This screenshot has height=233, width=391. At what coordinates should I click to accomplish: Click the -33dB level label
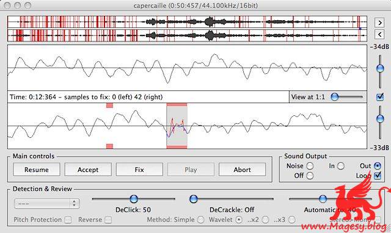(x=379, y=148)
